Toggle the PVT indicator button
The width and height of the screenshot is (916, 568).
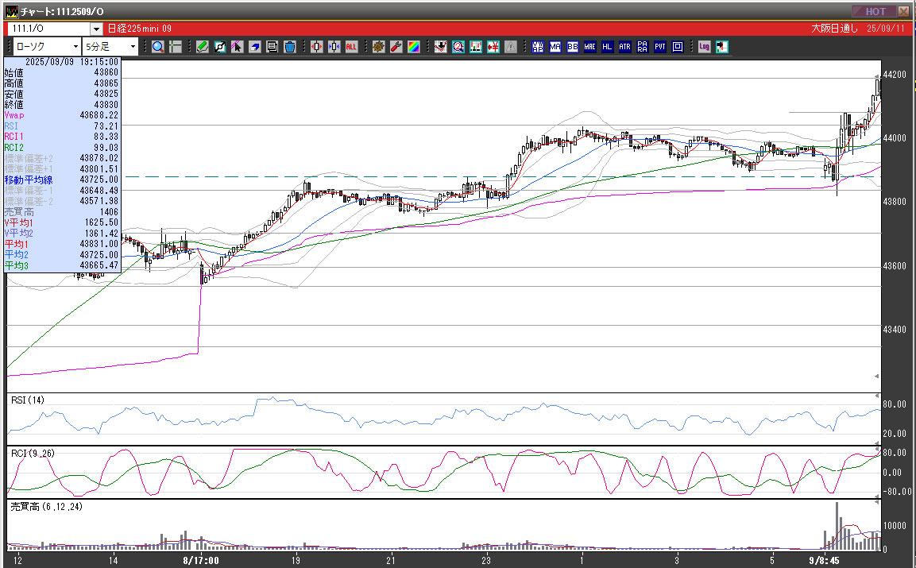[x=660, y=47]
